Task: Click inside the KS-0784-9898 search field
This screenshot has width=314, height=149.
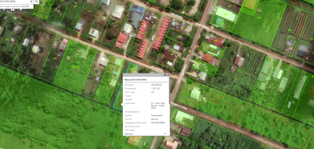Action: tap(14, 2)
